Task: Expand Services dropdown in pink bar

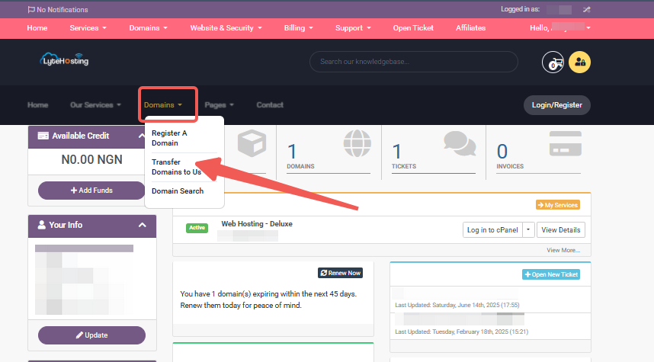Action: pos(88,28)
